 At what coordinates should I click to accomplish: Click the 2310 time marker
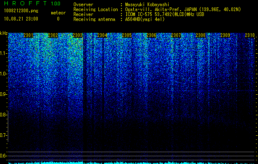(x=250, y=35)
